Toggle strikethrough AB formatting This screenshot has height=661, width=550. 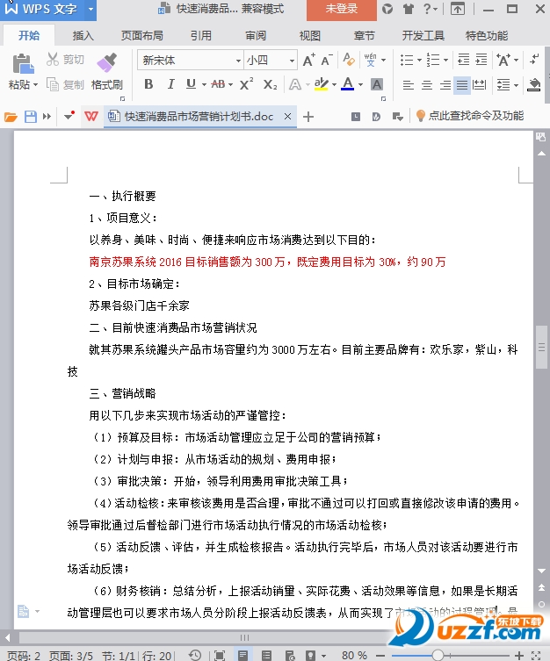coord(218,84)
